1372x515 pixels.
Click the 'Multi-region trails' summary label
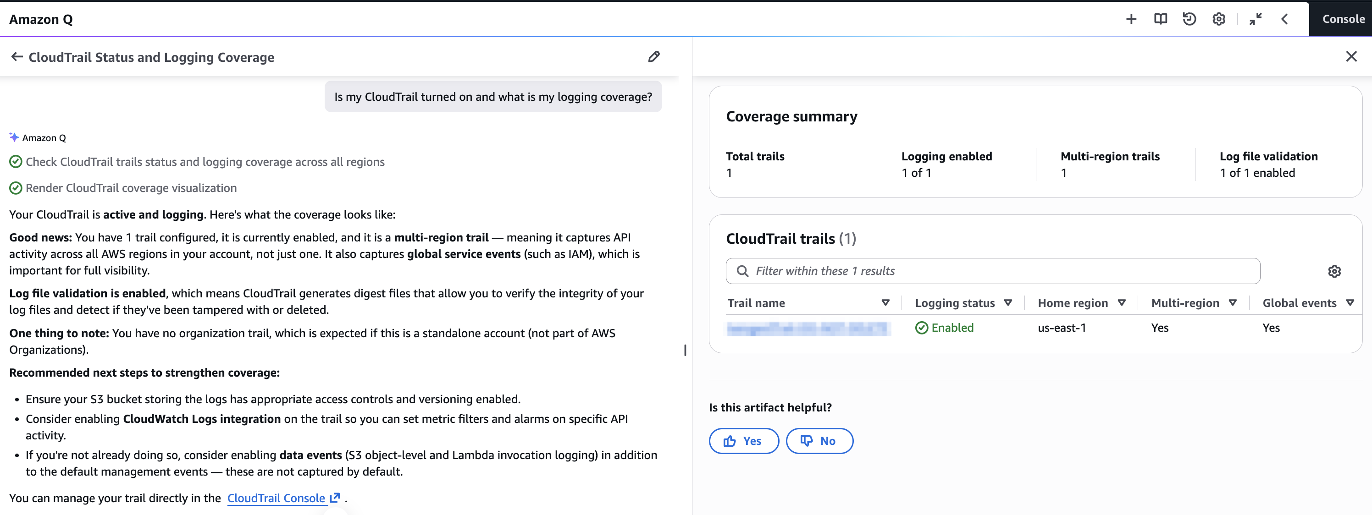(1110, 156)
